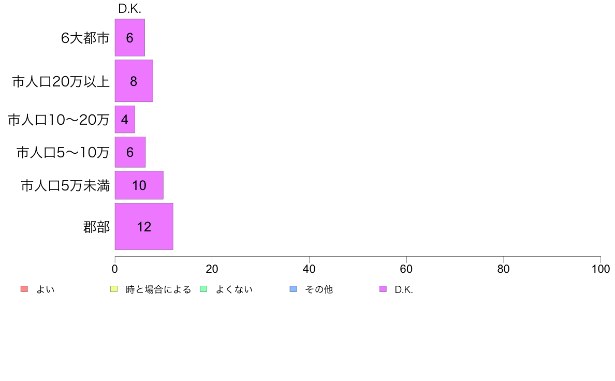This screenshot has height=381, width=615.
Task: Click the 時と場合による legend text
Action: [158, 289]
